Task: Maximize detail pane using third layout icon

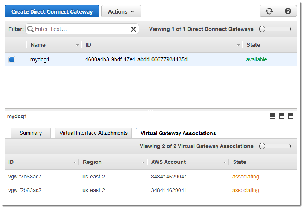Action: [290, 116]
